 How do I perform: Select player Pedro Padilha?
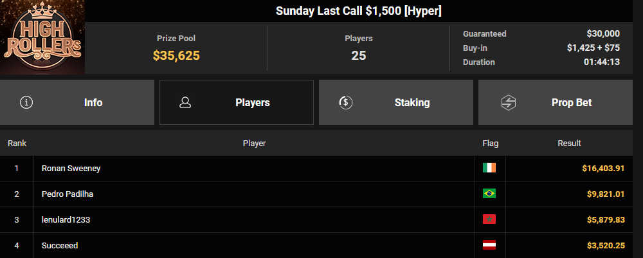pos(69,194)
